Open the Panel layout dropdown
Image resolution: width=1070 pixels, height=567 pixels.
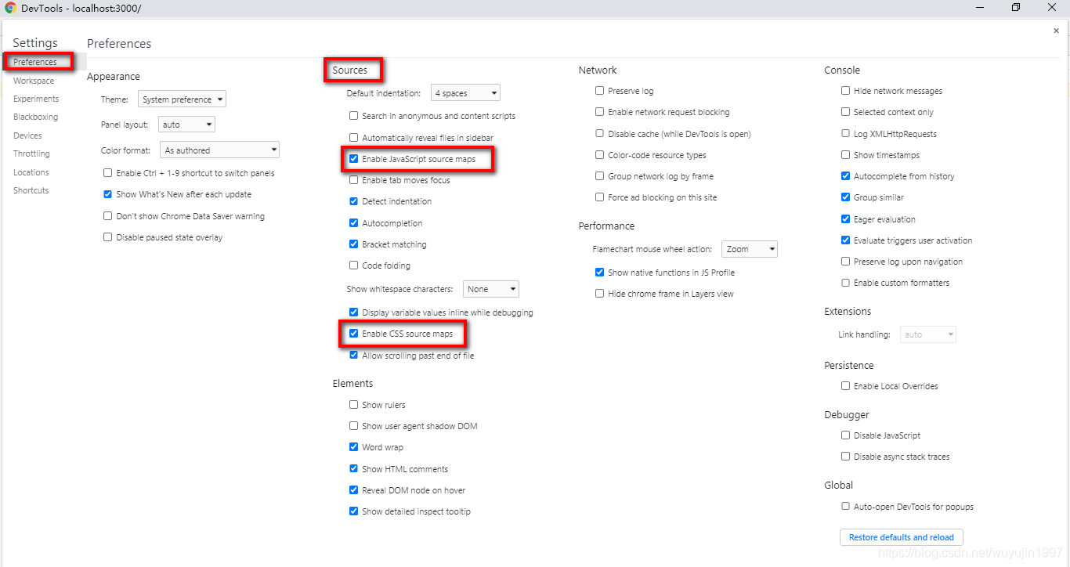click(x=186, y=125)
